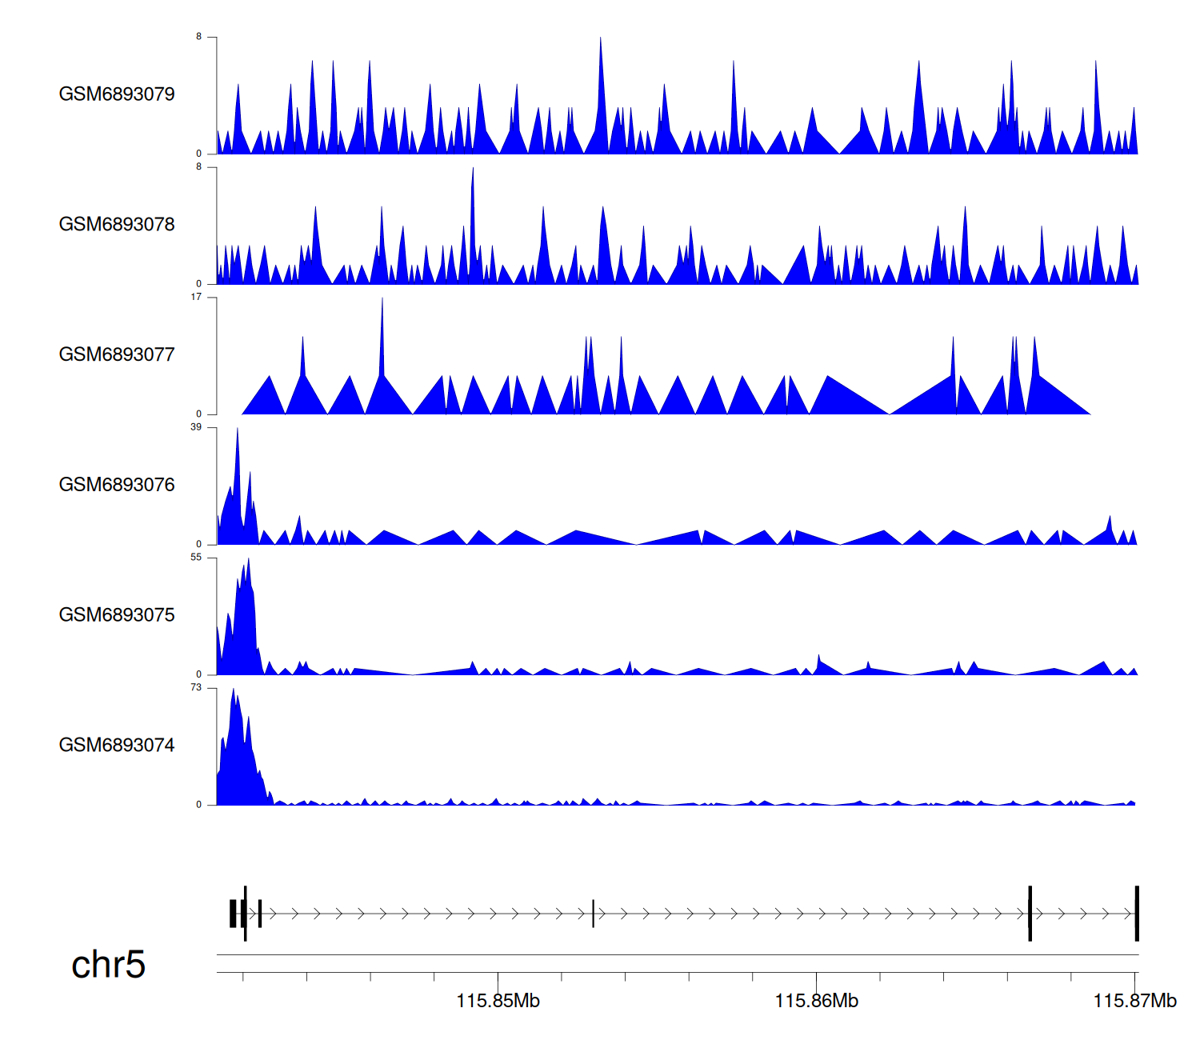Screen dimensions: 1200x1056
Task: Select the GSM6893078 track label
Action: pos(117,225)
